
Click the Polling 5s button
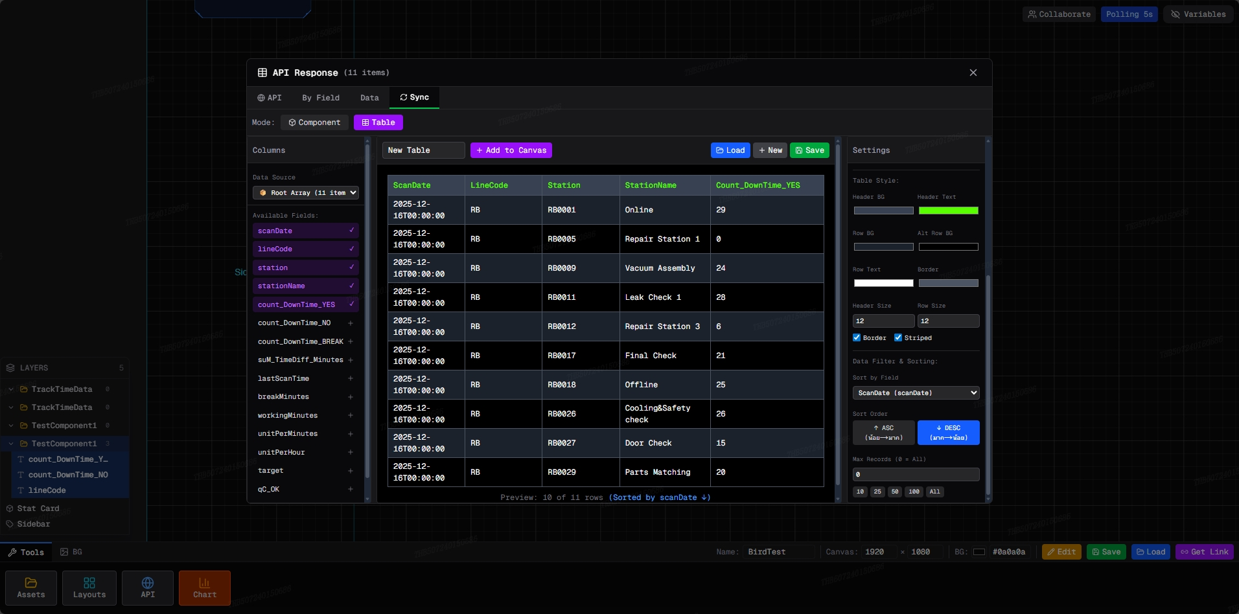(x=1129, y=14)
